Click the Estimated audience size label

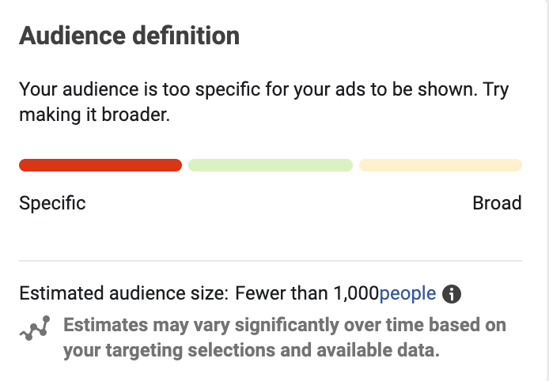pos(123,293)
